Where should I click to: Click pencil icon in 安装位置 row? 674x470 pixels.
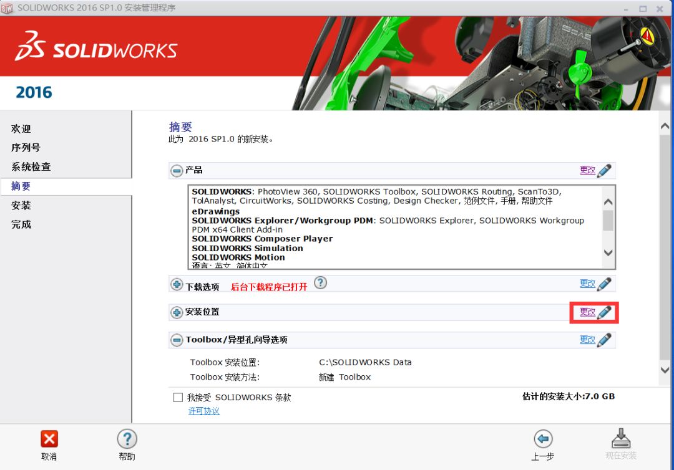(604, 312)
